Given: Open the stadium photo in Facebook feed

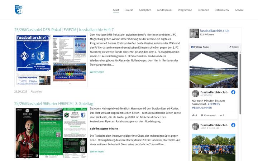Looking at the screenshot, I should [x=214, y=70].
